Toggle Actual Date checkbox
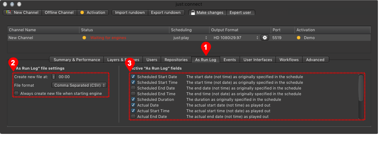Viewport: 385px width, 141px height. click(133, 105)
